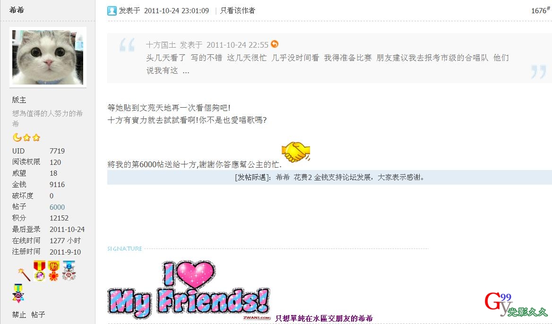Click the purple signature text about 水區
The height and width of the screenshot is (324, 552).
324,318
